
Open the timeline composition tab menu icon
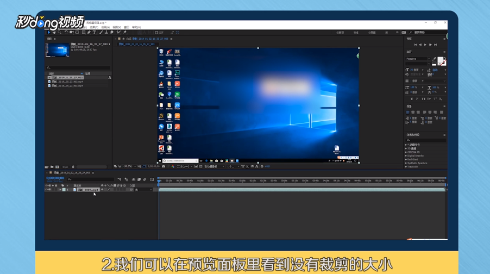(x=93, y=173)
